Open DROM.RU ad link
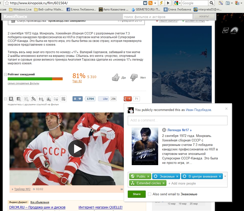 pyautogui.click(x=37, y=207)
